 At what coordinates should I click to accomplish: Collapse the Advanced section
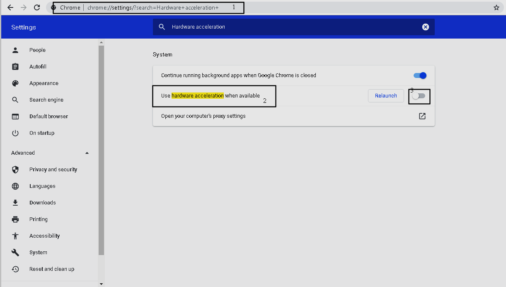87,153
